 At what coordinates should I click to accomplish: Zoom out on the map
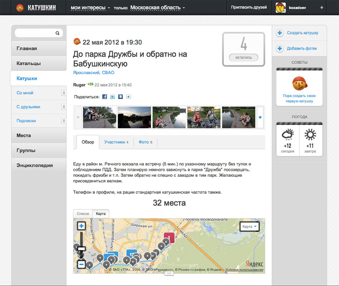click(x=81, y=264)
